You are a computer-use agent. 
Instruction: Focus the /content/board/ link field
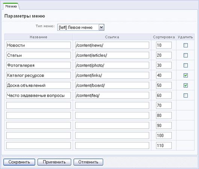(112, 85)
